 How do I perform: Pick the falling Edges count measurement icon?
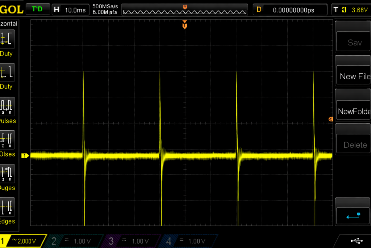pos(7,207)
